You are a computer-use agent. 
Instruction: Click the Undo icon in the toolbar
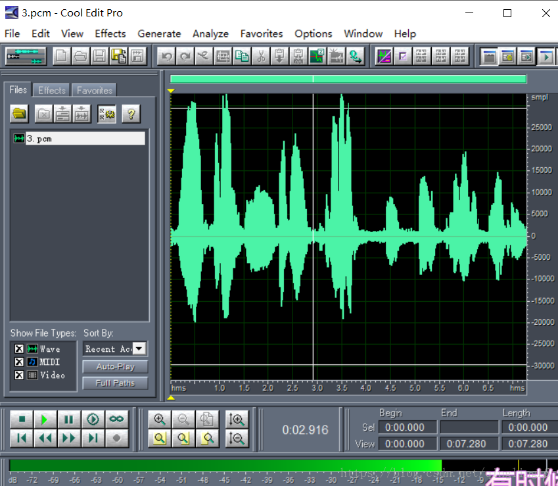click(x=166, y=56)
